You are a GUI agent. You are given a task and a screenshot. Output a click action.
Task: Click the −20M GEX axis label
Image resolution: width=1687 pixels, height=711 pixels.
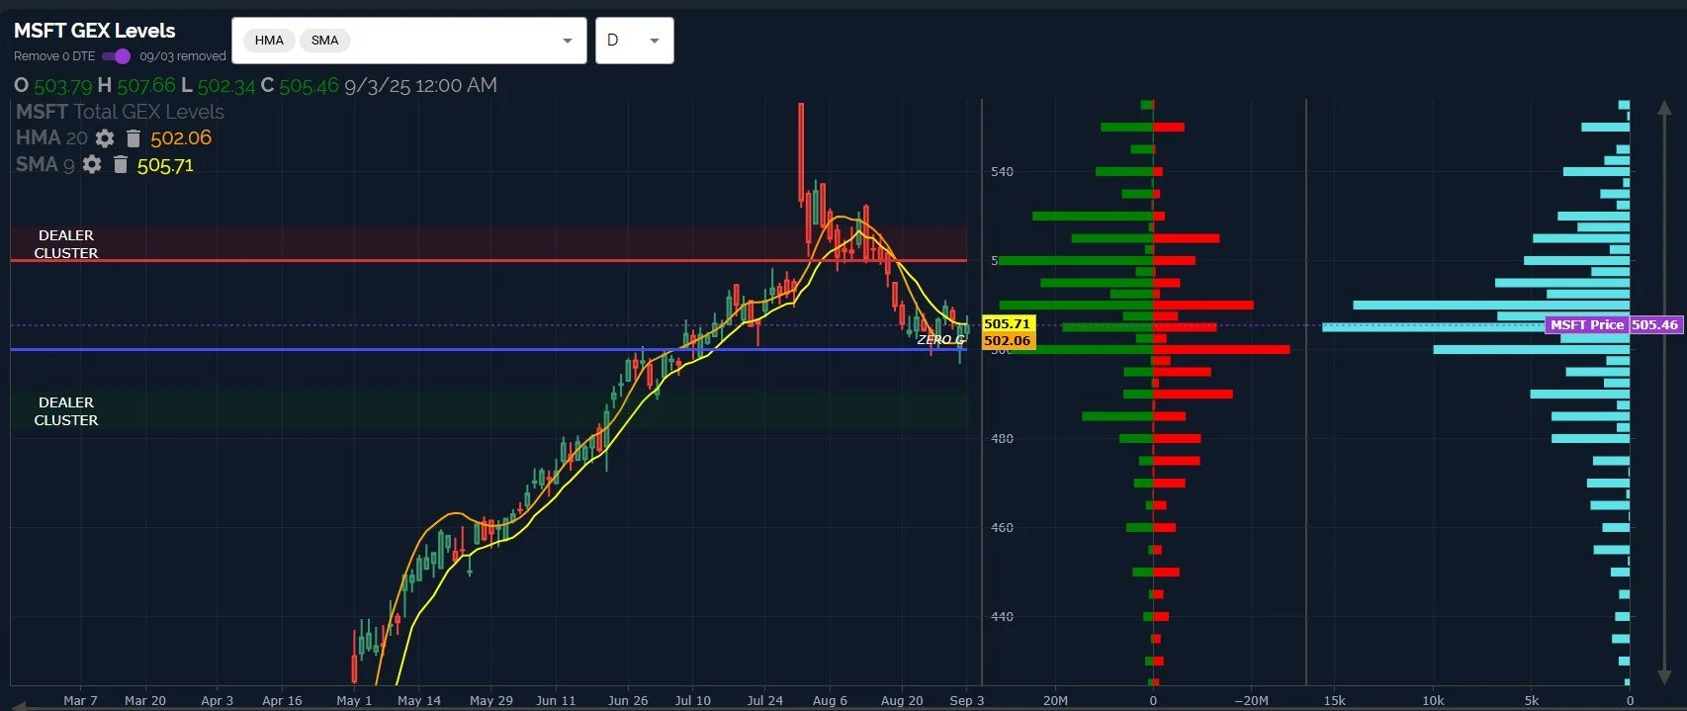[x=1250, y=700]
